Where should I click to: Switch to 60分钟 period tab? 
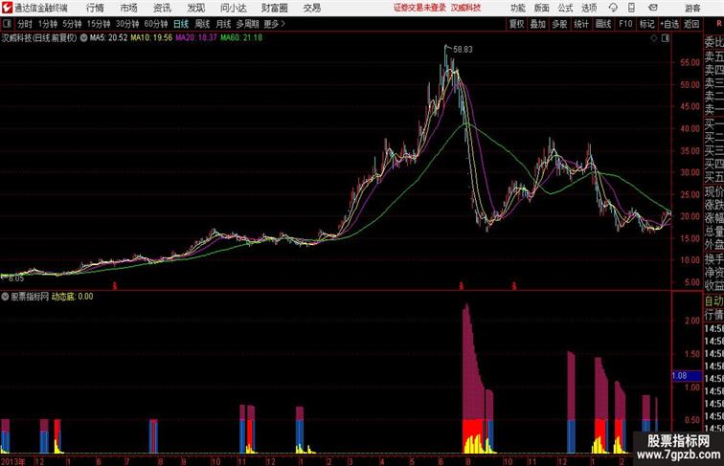point(156,24)
